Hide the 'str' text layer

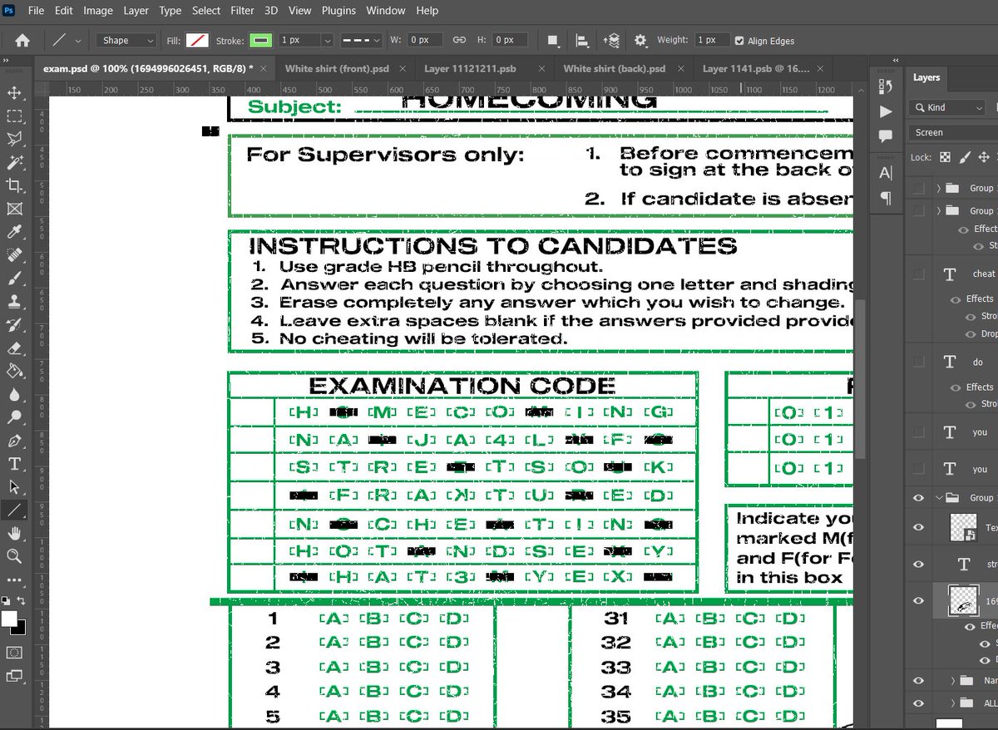point(918,565)
